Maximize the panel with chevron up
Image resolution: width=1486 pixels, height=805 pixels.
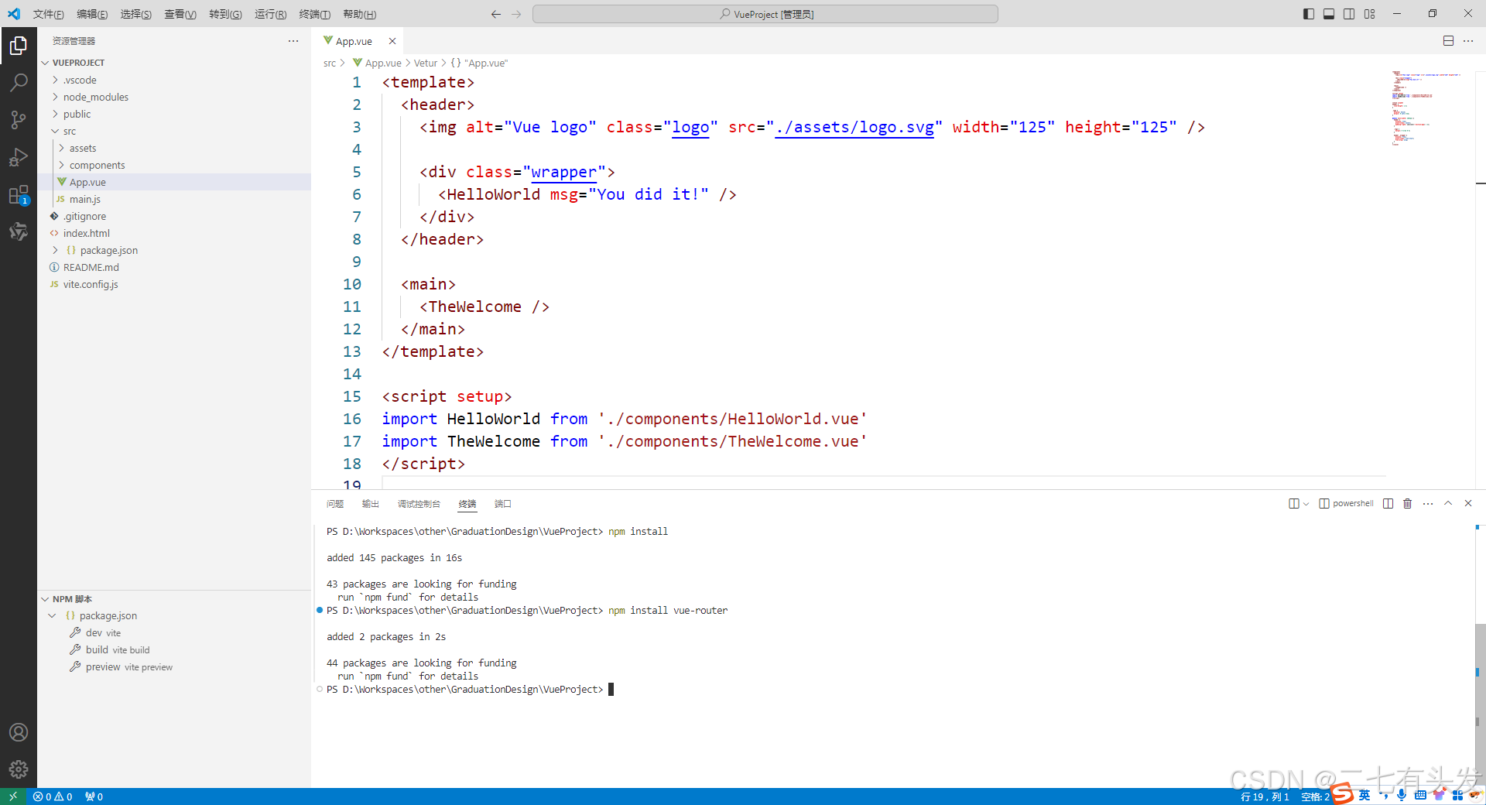(1448, 504)
